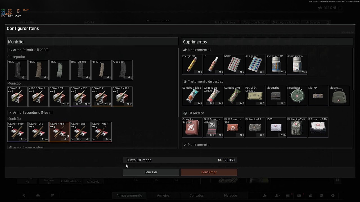Image resolution: width=360 pixels, height=202 pixels.
Task: Choose the Analg. rápido bottle
Action: pos(297,64)
